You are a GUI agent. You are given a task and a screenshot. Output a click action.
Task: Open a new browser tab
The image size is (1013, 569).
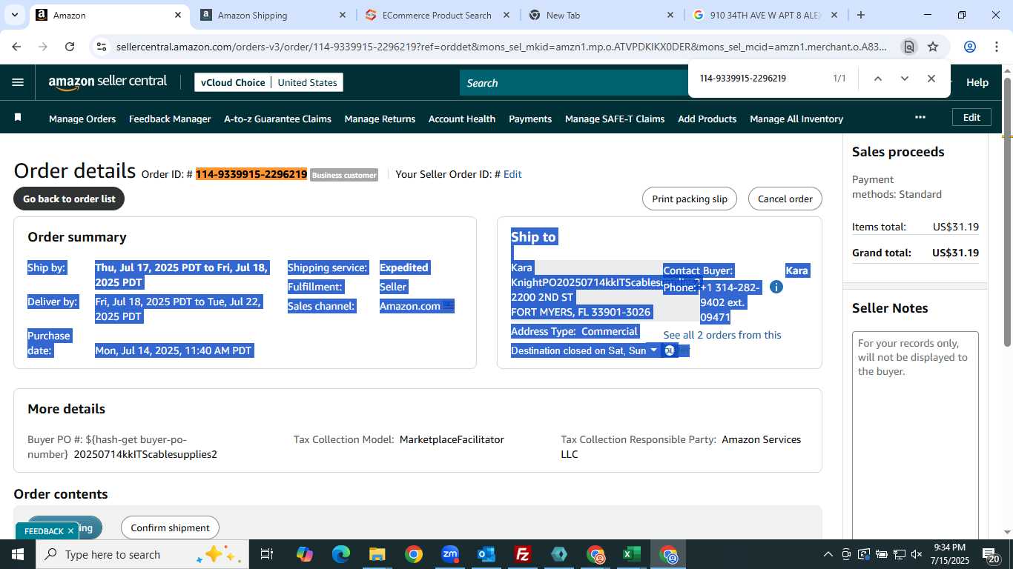(x=860, y=15)
